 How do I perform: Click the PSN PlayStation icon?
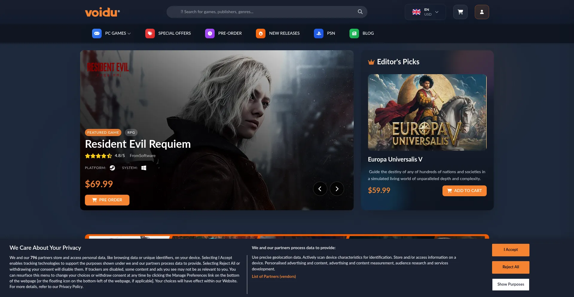pyautogui.click(x=319, y=33)
